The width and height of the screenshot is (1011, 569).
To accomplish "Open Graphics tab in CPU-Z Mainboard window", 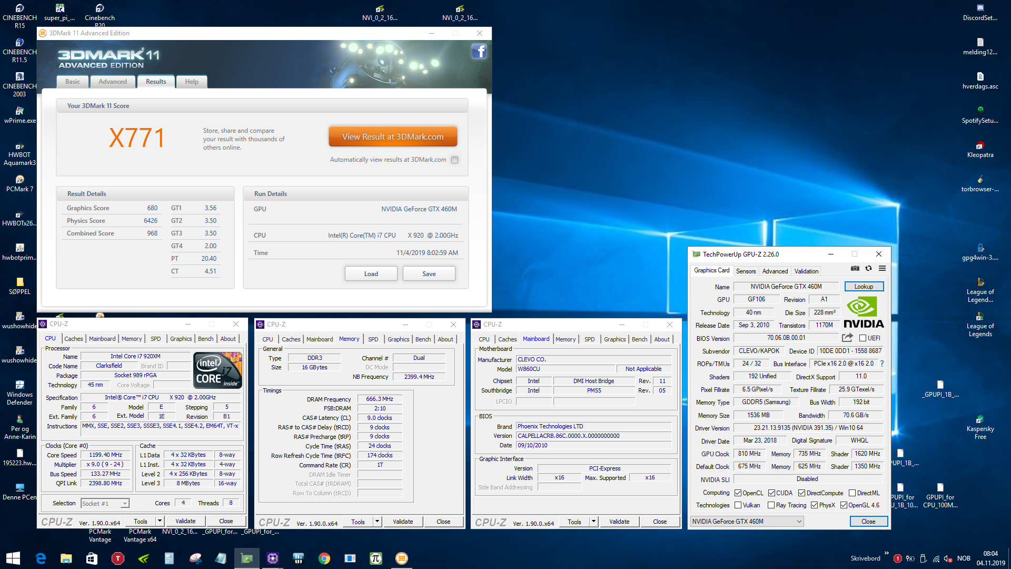I will tap(614, 339).
